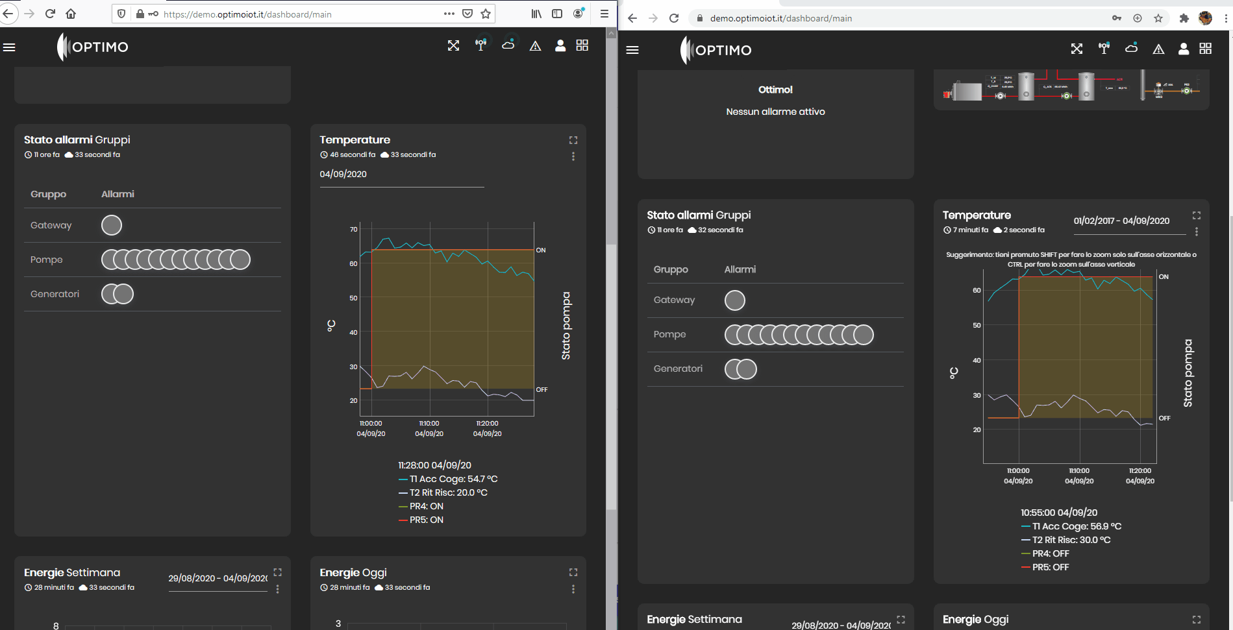Click plant schematic thumbnail in right dashboard
This screenshot has height=630, width=1233.
coord(1071,86)
